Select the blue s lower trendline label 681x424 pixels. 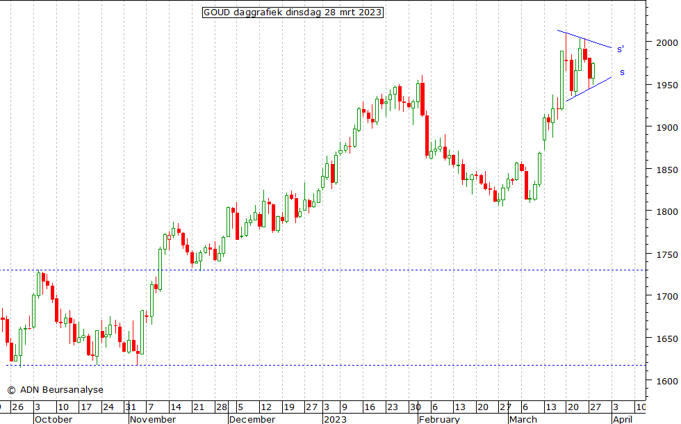pyautogui.click(x=622, y=72)
